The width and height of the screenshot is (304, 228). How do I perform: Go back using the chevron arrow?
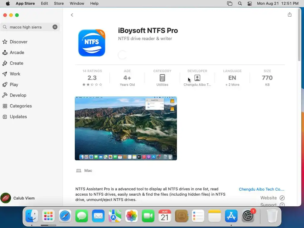tap(72, 15)
